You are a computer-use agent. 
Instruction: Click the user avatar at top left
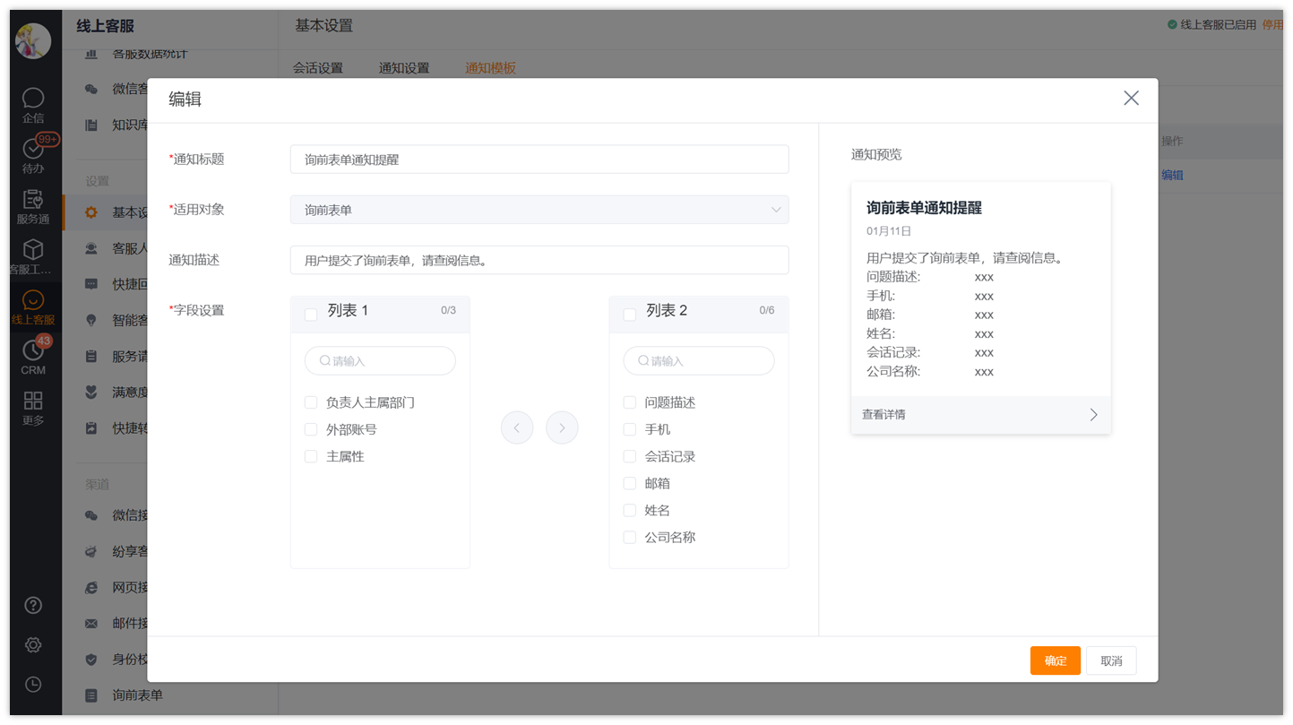point(33,41)
